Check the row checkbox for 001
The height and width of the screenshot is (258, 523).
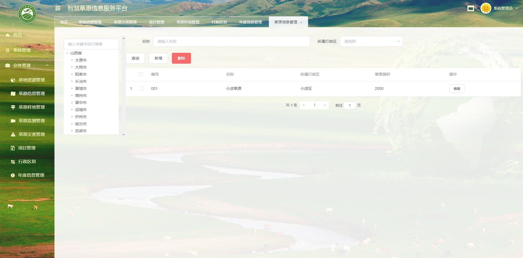[142, 88]
